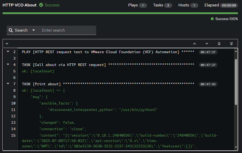Image resolution: width=242 pixels, height=153 pixels.
Task: Click the search magnifier icon
Action: [10, 30]
